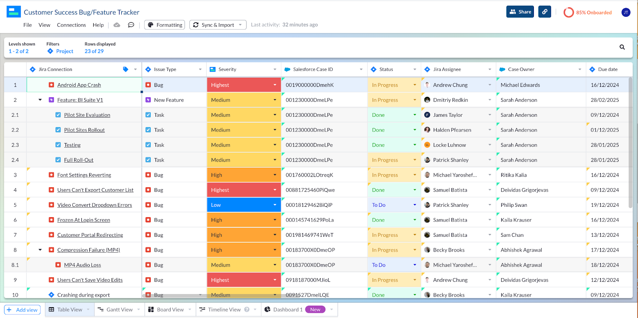The image size is (638, 318).
Task: Click the cloud sync status icon
Action: coord(117,25)
